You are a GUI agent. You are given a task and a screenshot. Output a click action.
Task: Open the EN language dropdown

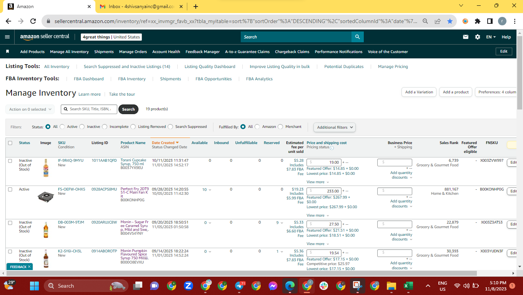pyautogui.click(x=491, y=37)
